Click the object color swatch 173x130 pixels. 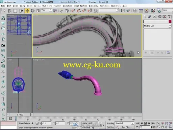(170, 21)
